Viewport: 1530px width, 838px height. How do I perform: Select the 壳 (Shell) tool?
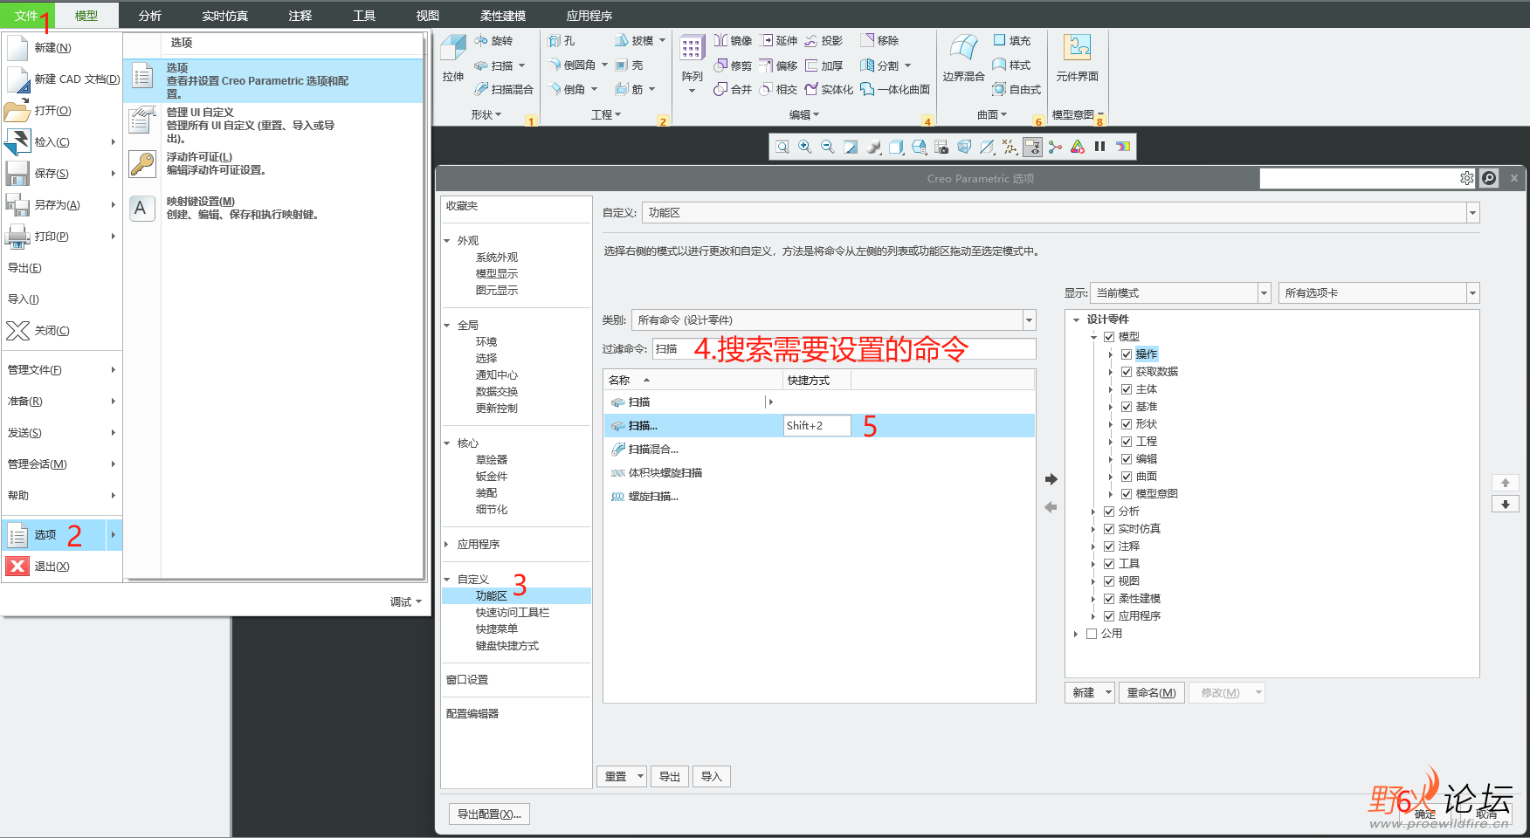[x=629, y=65]
